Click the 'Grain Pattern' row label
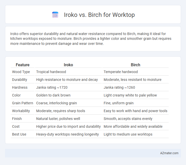The image size is (186, 165). coord(23,103)
